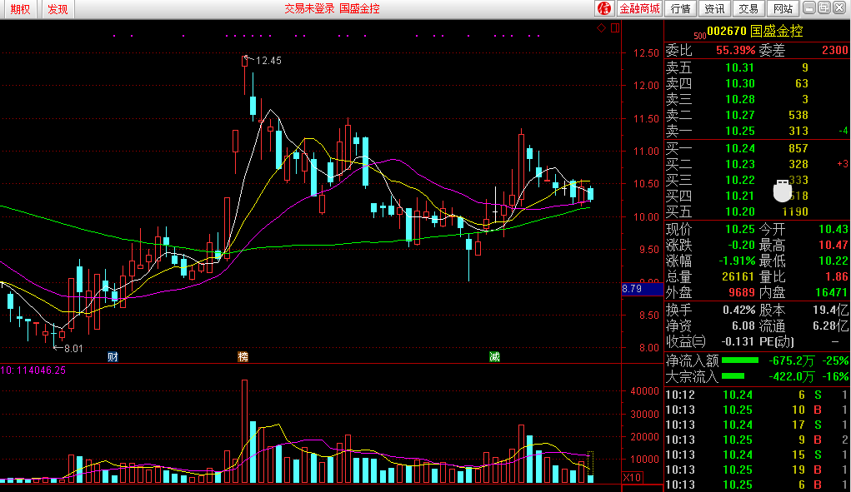Select the 买三 price 10.22 row
Viewport: 851px width, 492px height.
coord(757,180)
